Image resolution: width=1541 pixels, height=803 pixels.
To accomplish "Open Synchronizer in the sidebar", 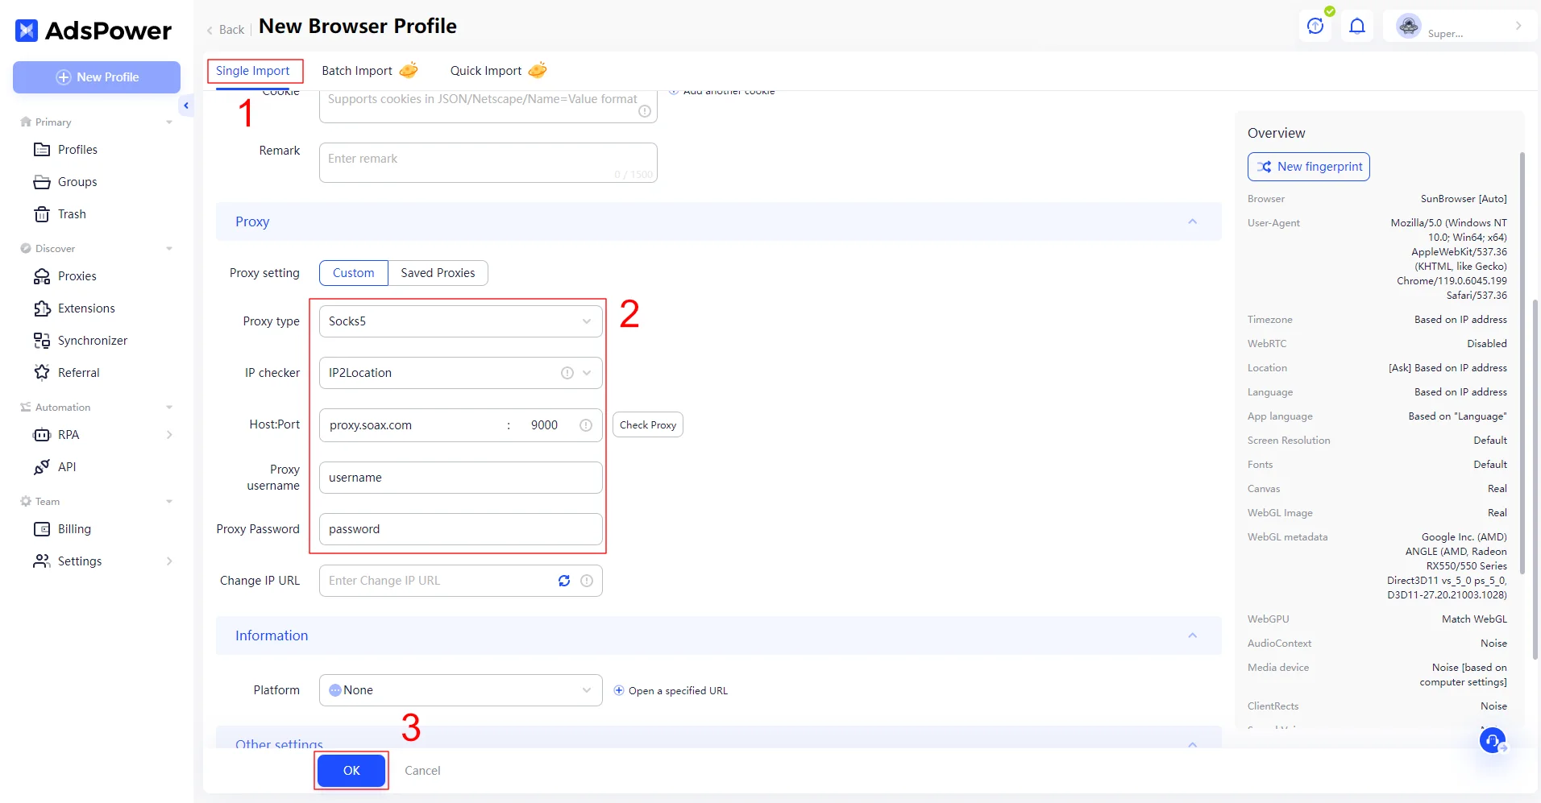I will [92, 341].
